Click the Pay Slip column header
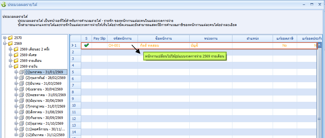 [x=100, y=38]
